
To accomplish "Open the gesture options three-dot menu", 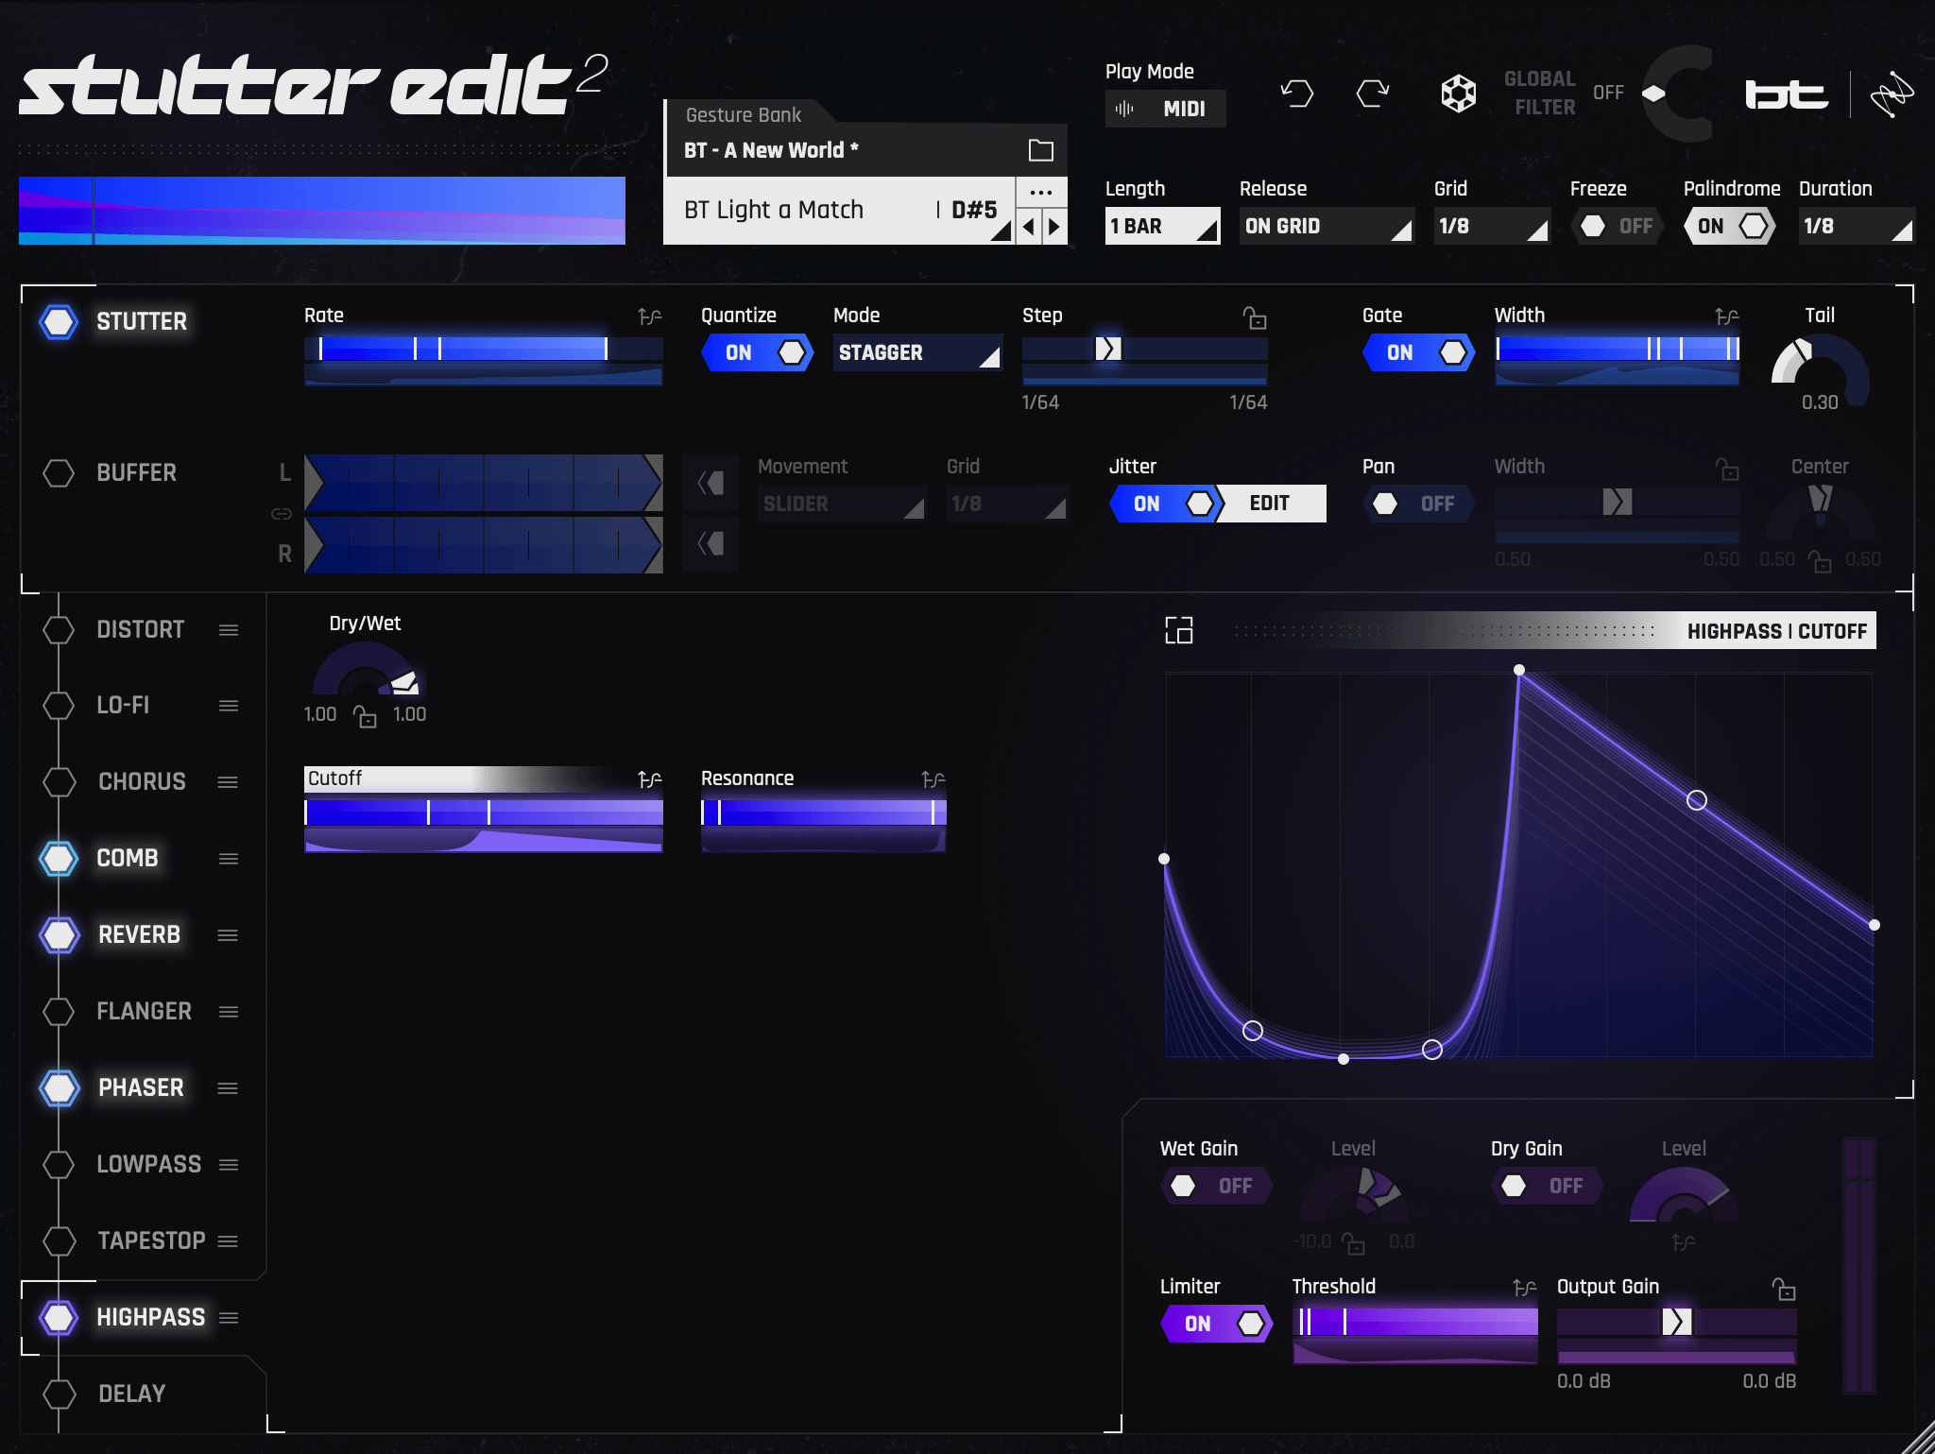I will (1041, 192).
